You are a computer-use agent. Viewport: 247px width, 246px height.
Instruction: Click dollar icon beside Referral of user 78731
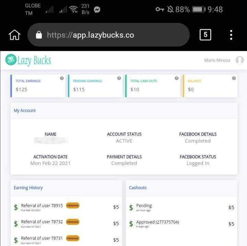tap(16, 240)
